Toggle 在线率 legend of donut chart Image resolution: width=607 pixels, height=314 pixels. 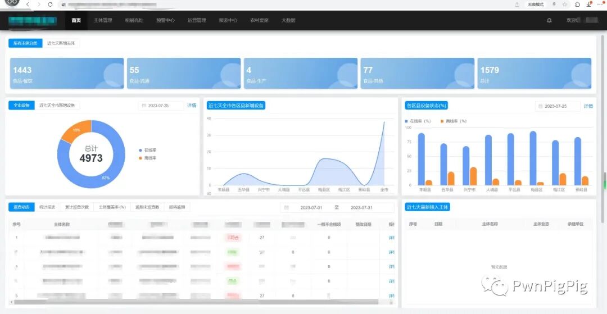(147, 150)
